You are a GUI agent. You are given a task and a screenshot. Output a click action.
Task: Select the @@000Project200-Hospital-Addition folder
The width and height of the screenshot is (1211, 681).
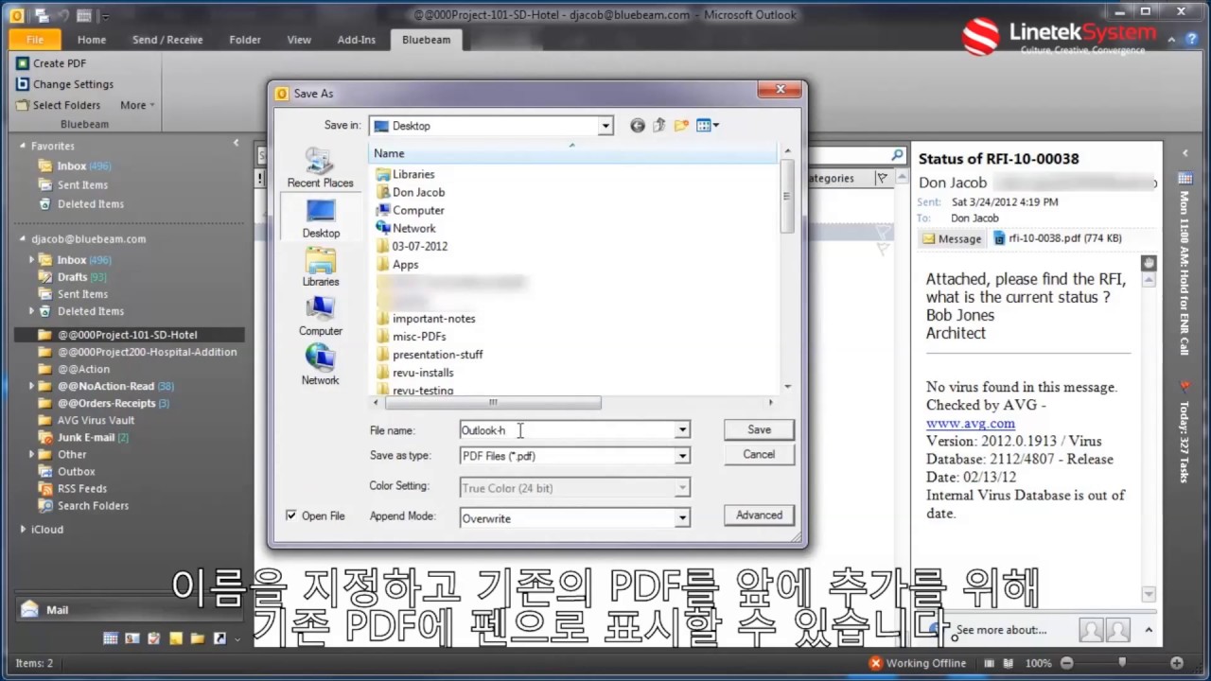click(x=147, y=352)
